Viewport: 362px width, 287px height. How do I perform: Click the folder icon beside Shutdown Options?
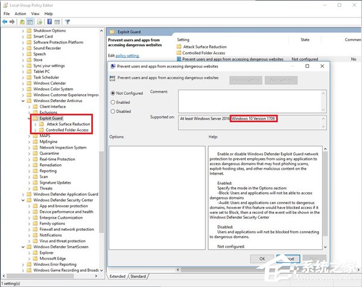[29, 31]
